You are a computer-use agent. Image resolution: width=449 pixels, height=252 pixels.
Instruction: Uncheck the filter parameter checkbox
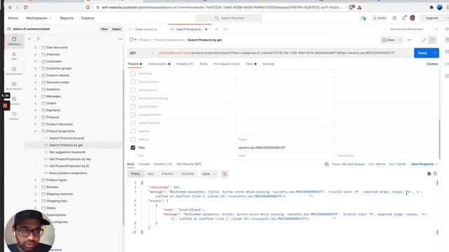point(133,148)
